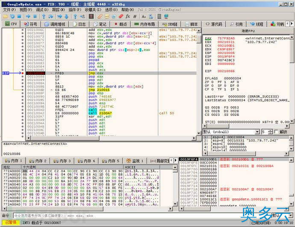This screenshot has width=295, height=227.
Task: Open Patches with the bandage icon
Action: coord(100,16)
